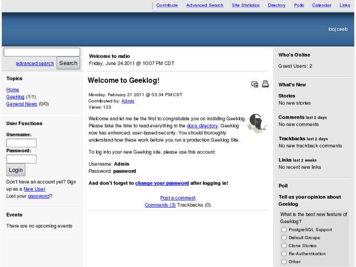Click the 'Trackbacks (0)' text

click(x=194, y=205)
